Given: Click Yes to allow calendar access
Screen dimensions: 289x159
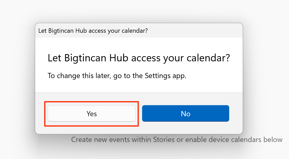Looking at the screenshot, I should tap(92, 113).
